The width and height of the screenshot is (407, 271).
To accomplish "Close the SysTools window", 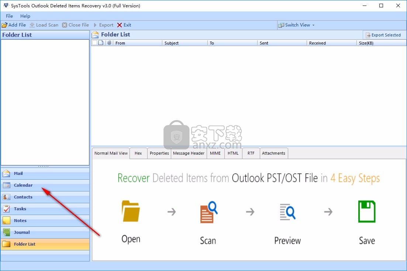I will click(398, 6).
